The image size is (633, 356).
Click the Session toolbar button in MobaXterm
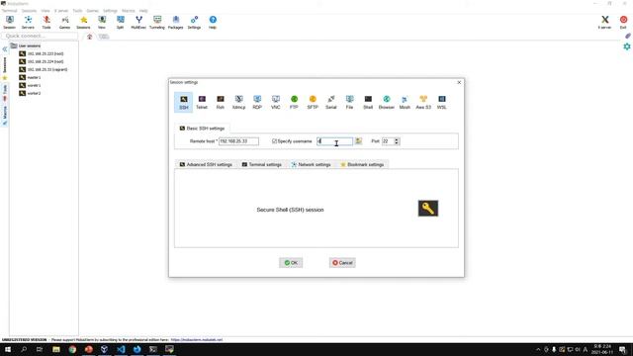click(x=9, y=22)
